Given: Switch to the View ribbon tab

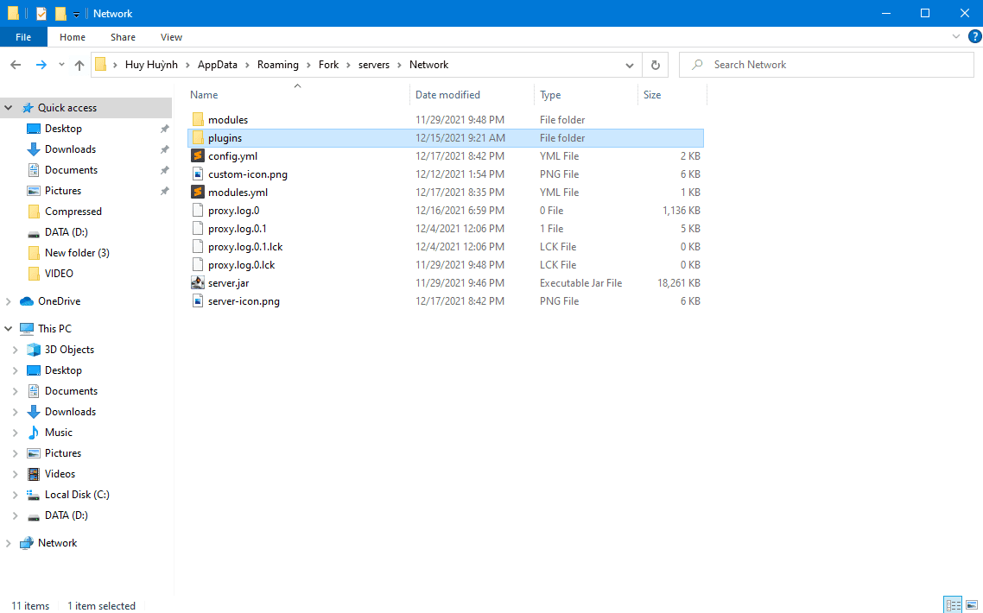Looking at the screenshot, I should pyautogui.click(x=171, y=37).
